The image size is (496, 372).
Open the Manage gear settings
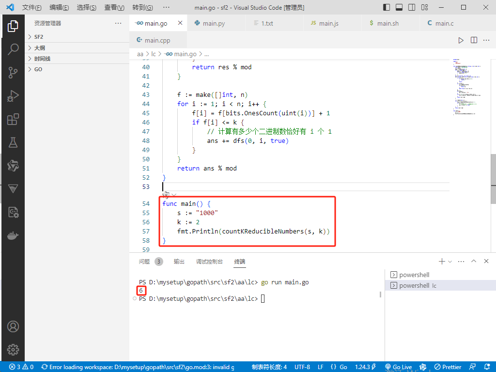pyautogui.click(x=13, y=350)
